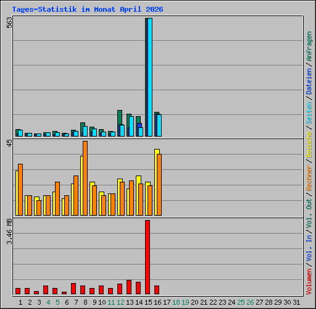Click the orange Rechner bar for day 1
Viewport: 316px width, 309px height.
pyautogui.click(x=20, y=190)
